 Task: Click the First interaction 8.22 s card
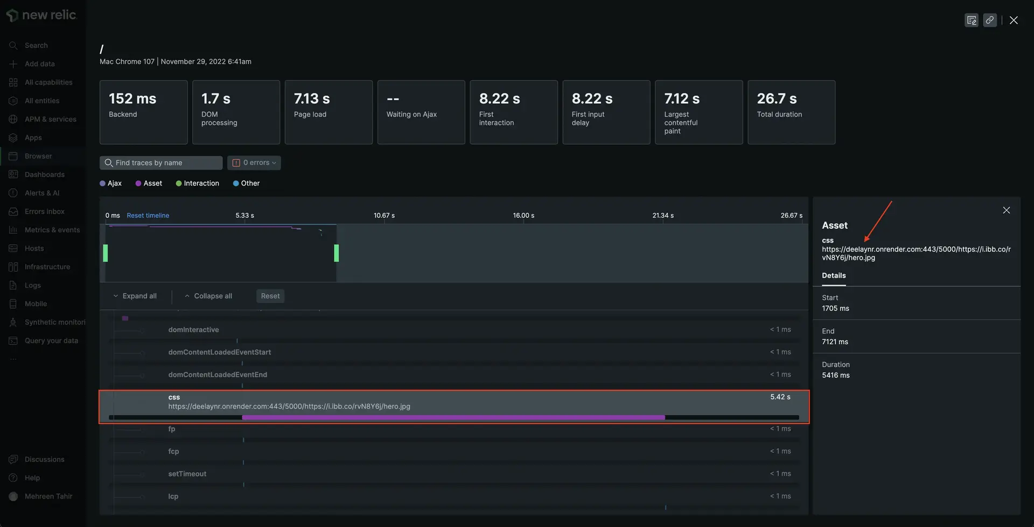[514, 112]
